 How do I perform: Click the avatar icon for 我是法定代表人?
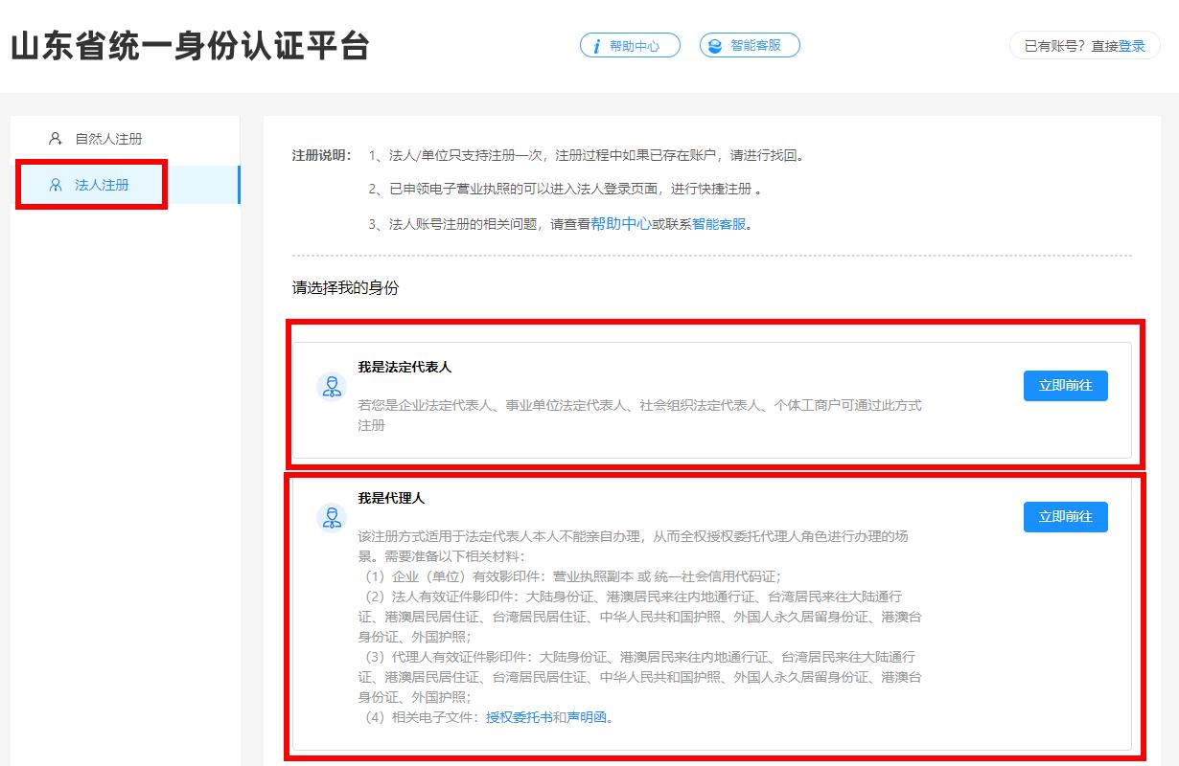click(332, 387)
